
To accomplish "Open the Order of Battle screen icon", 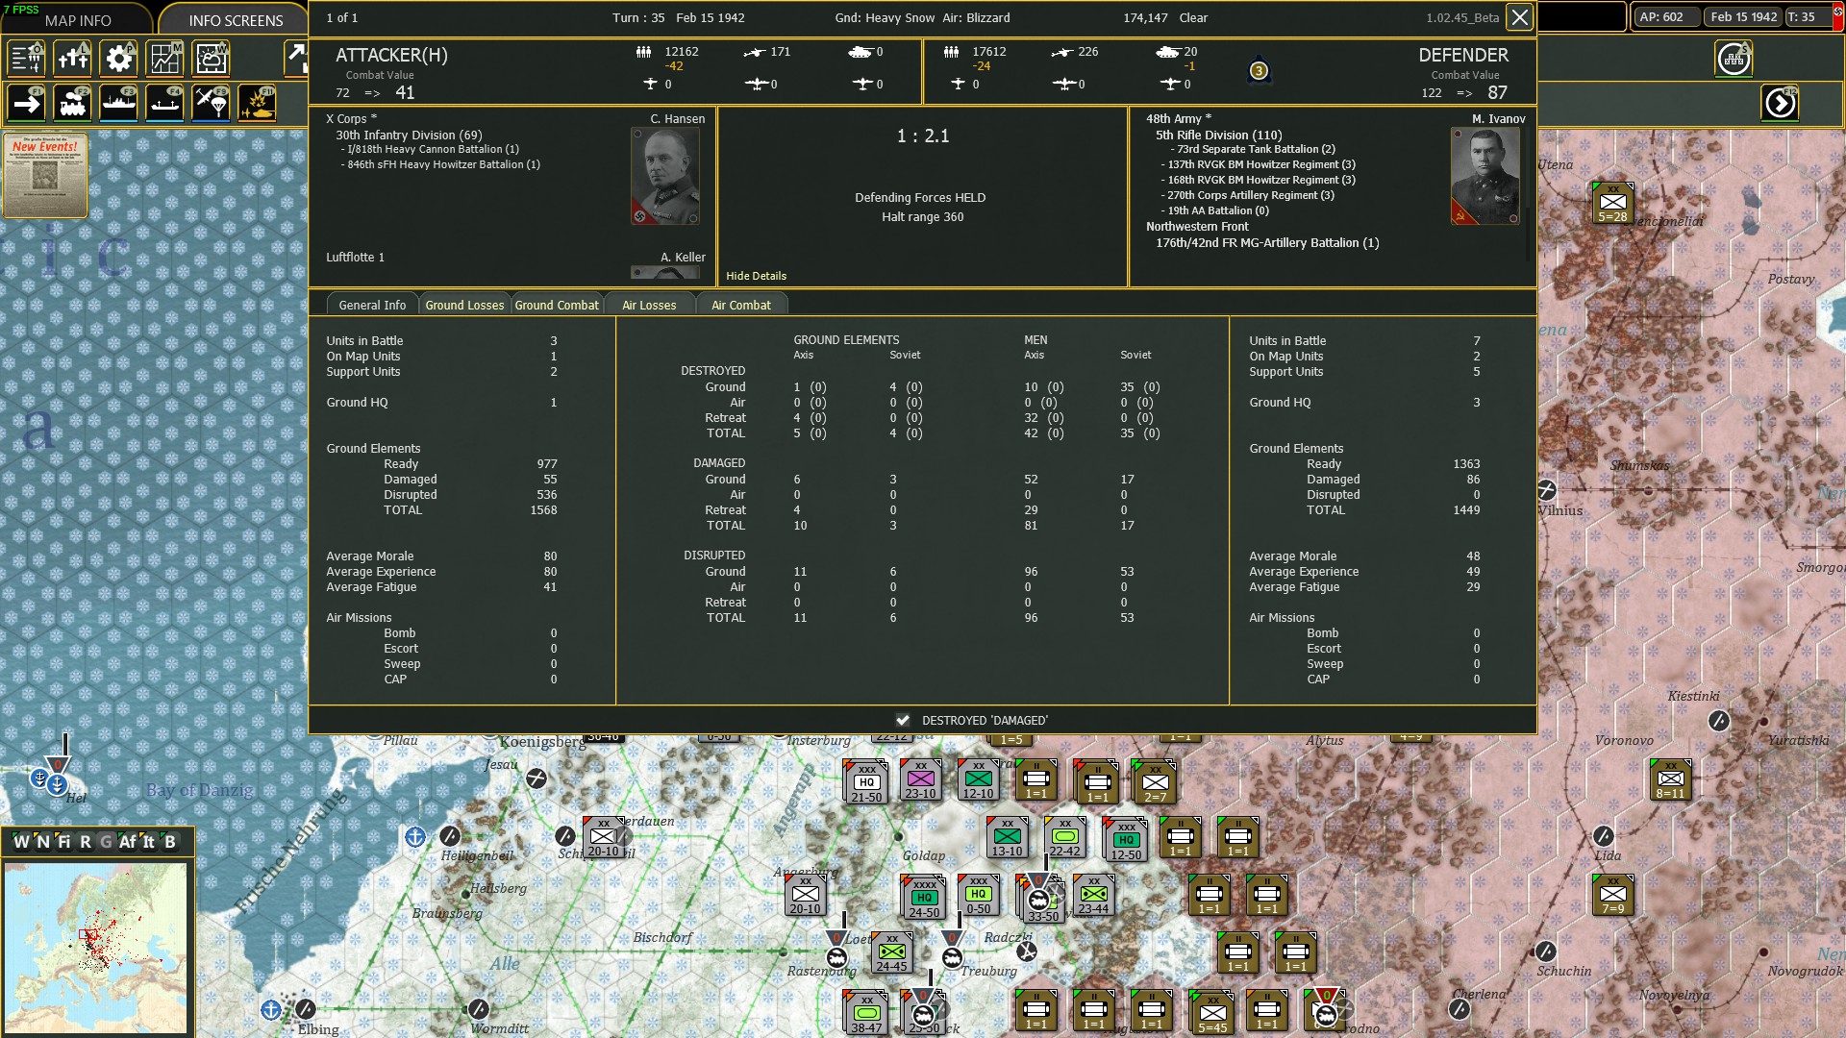I will click(27, 59).
